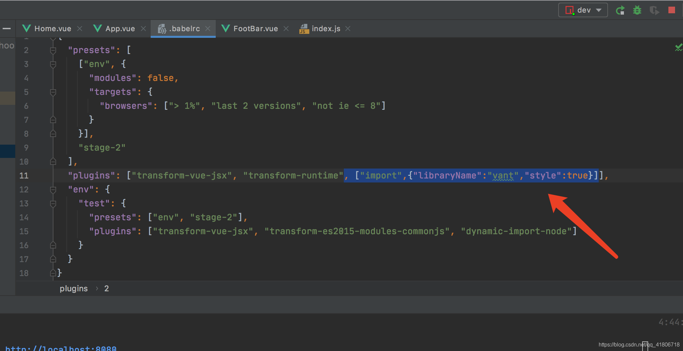Image resolution: width=683 pixels, height=351 pixels.
Task: Click the inspection green checkmark indicator
Action: 678,47
